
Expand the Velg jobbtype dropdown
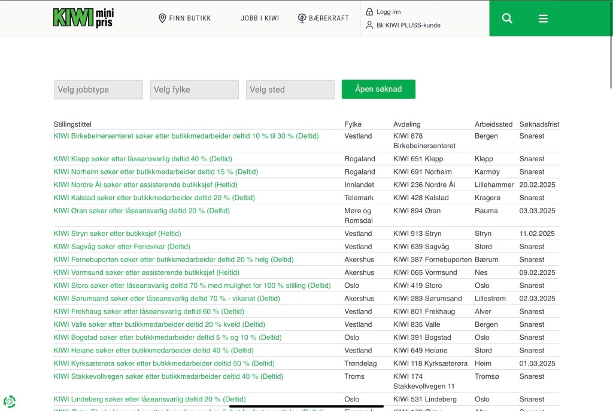click(x=98, y=90)
